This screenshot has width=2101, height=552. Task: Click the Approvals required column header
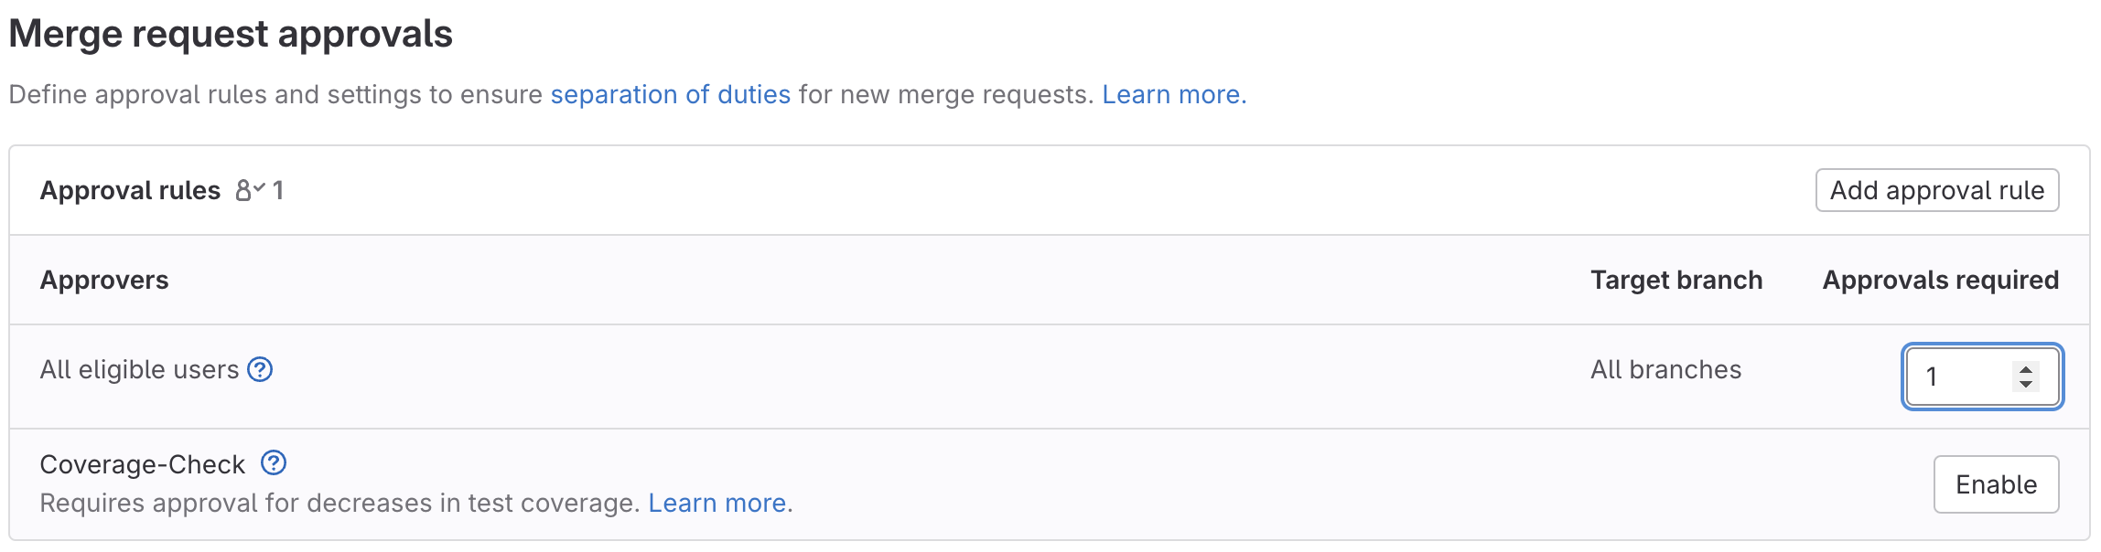point(1940,280)
